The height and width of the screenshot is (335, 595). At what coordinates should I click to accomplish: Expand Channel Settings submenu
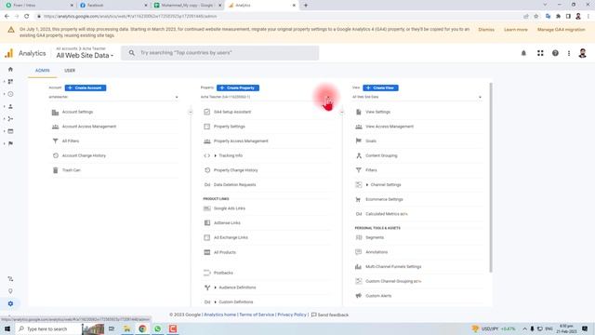[367, 185]
